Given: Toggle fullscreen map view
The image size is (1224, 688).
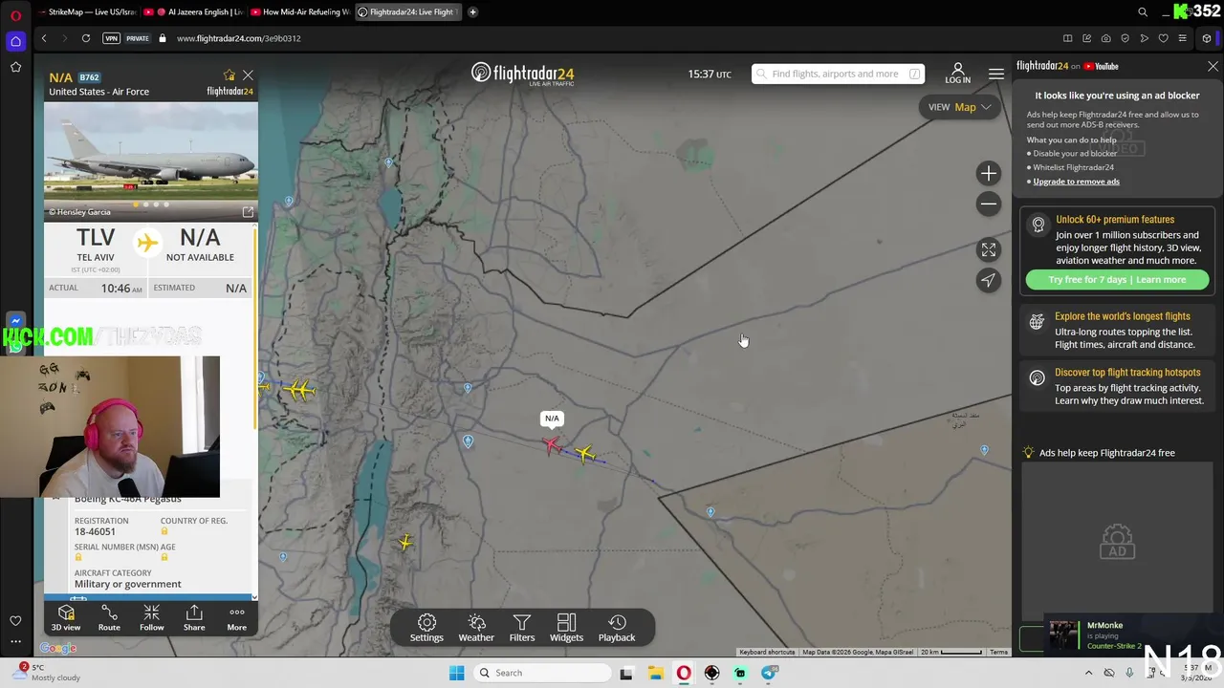Looking at the screenshot, I should pyautogui.click(x=989, y=249).
